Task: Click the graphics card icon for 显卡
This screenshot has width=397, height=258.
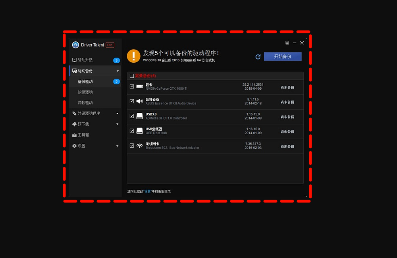Action: click(x=139, y=87)
